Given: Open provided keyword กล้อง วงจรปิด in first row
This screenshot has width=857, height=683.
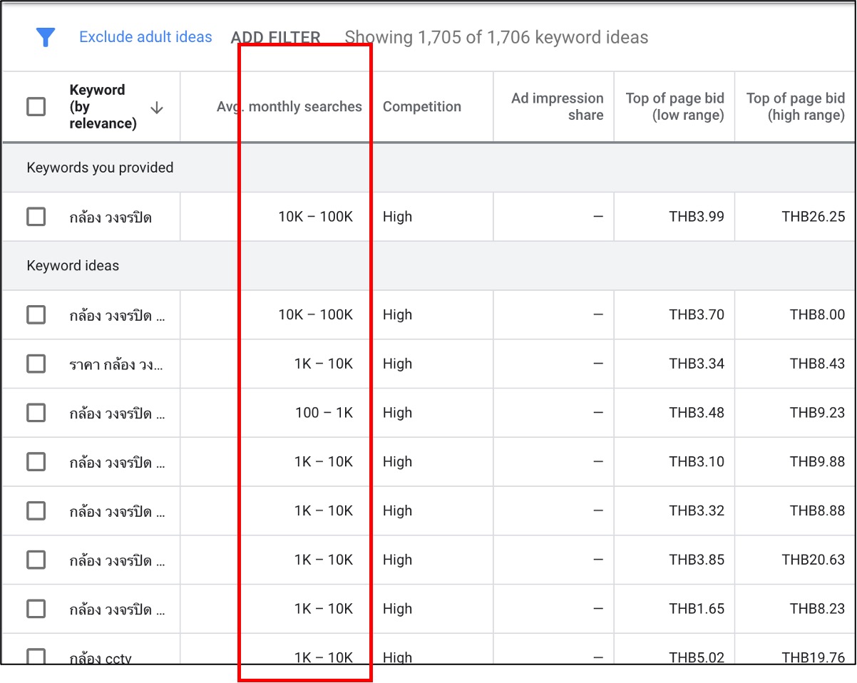Looking at the screenshot, I should tap(111, 217).
